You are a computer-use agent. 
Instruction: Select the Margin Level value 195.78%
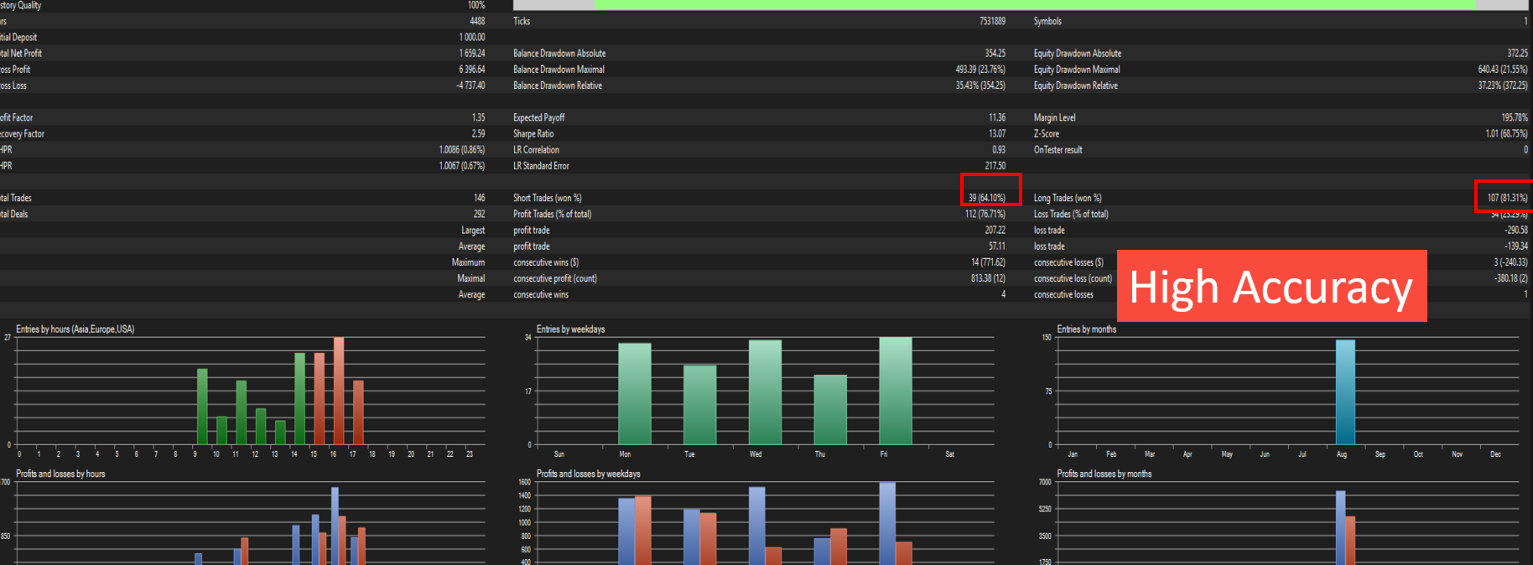click(1515, 117)
